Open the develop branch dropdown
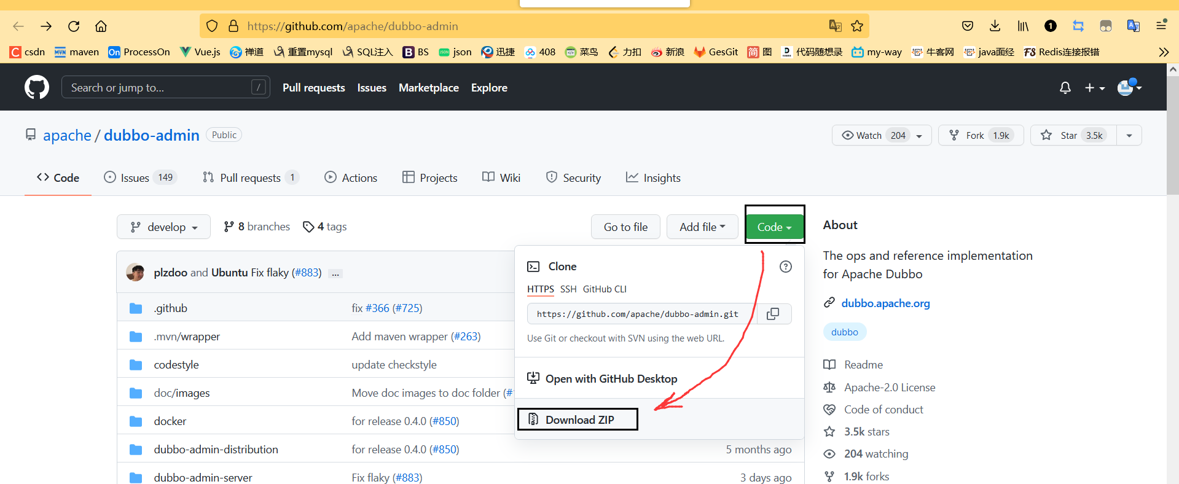The width and height of the screenshot is (1179, 484). [163, 227]
